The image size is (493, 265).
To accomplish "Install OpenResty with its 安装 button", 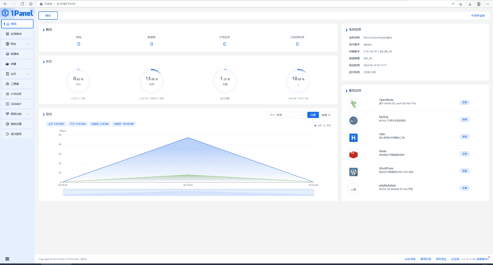I will click(x=465, y=102).
